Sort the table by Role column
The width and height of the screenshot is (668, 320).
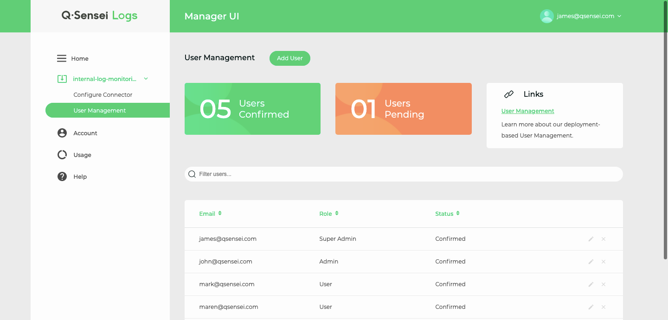(329, 213)
